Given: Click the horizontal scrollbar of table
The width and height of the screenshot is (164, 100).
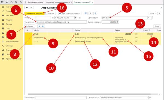Looking at the screenshot, I should pyautogui.click(x=89, y=94).
